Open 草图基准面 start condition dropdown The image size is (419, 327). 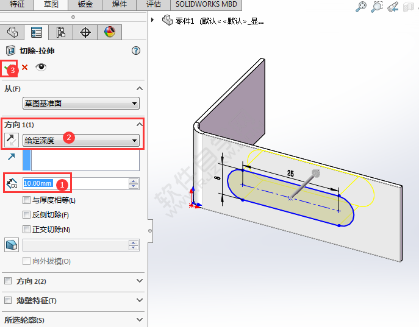81,104
